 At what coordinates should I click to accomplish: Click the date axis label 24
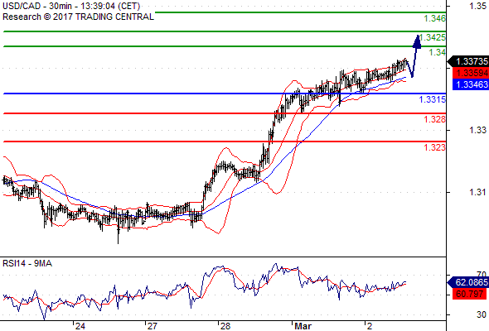80,326
